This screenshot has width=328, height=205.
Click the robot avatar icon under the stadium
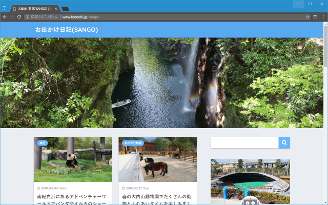point(250,200)
